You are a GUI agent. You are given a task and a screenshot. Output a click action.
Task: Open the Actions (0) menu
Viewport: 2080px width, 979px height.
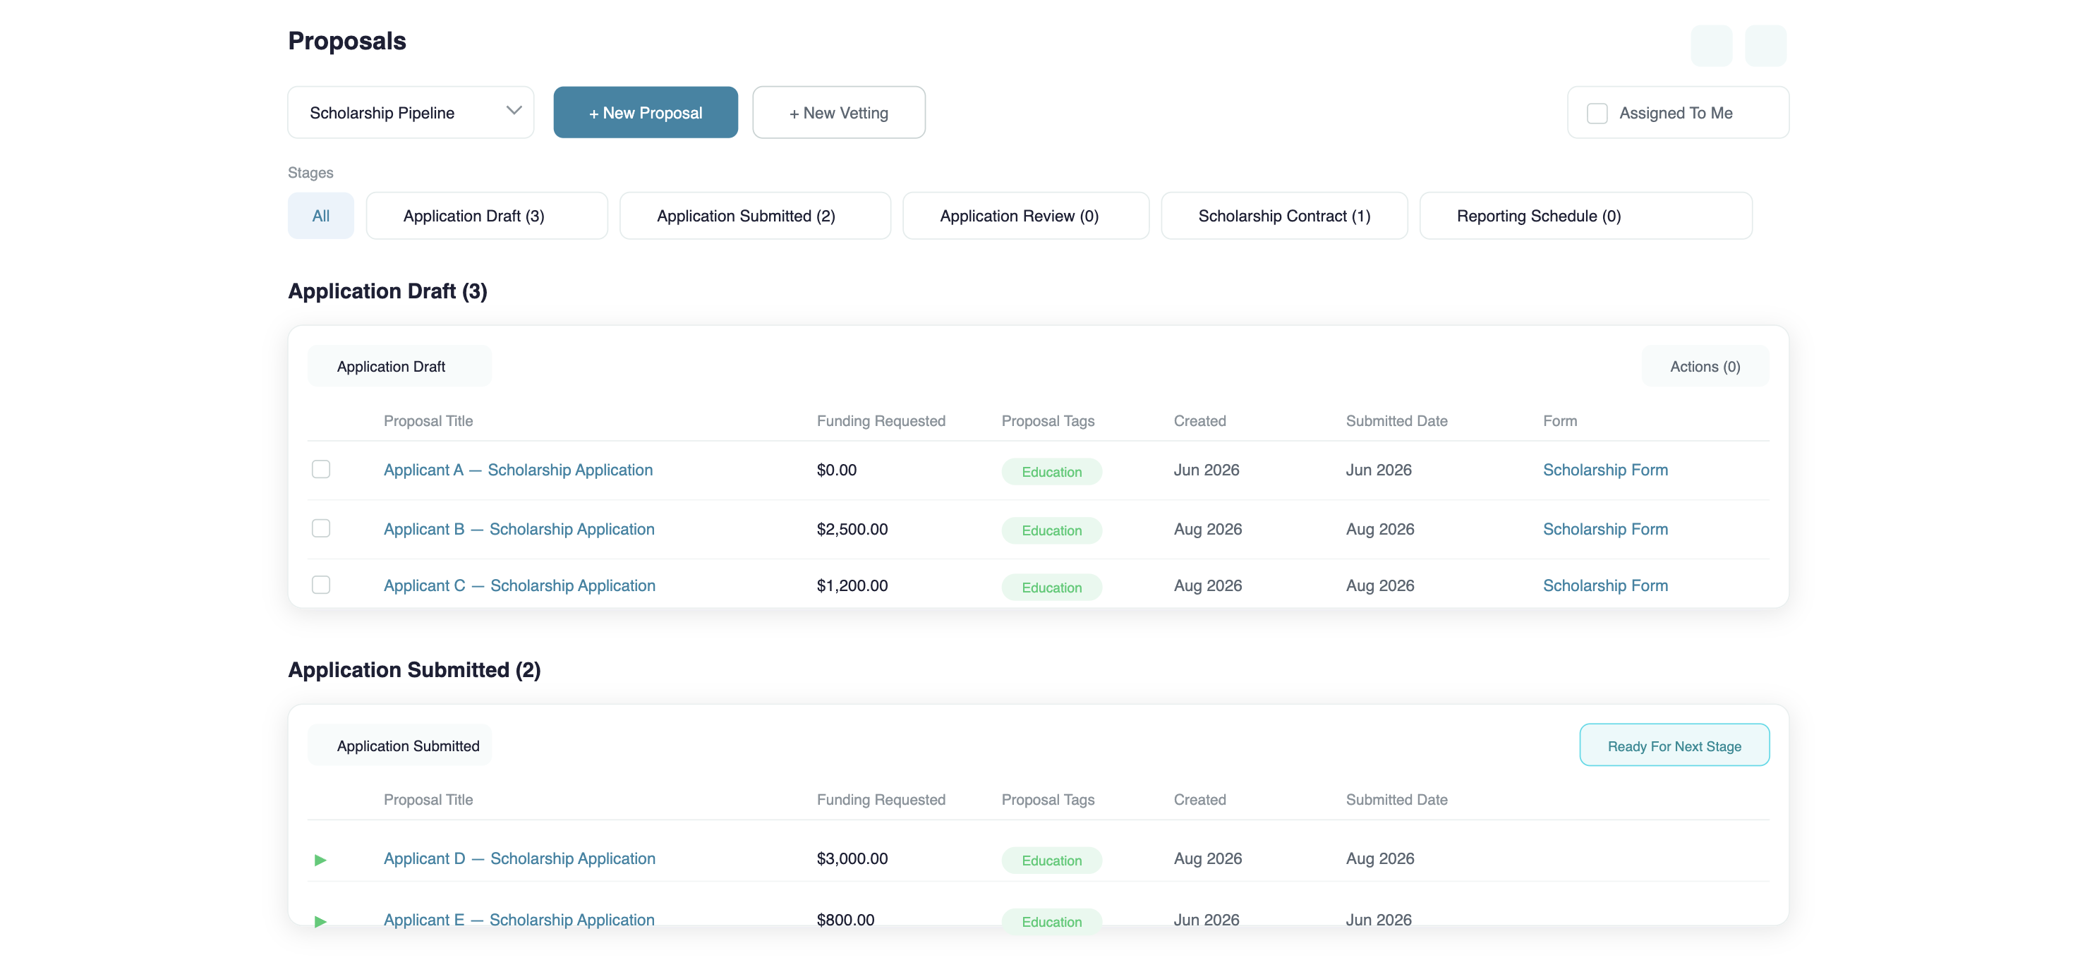tap(1705, 366)
